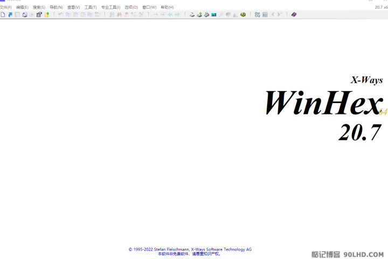Screen dimensions: 388x259
Task: Click the Print icon next to Save
Action: [25, 15]
